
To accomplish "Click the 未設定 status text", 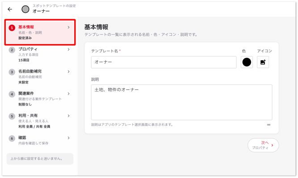I will click(x=23, y=83).
